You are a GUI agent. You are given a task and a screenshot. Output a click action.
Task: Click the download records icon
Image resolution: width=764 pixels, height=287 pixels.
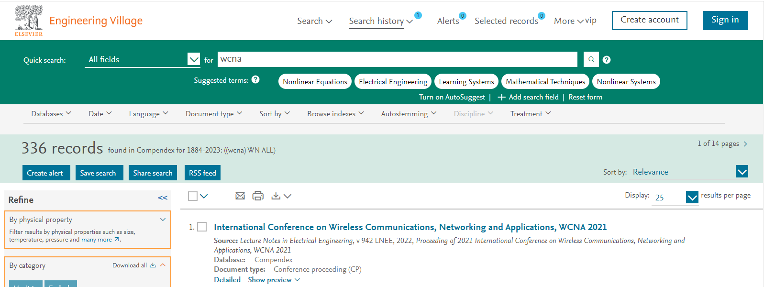point(276,196)
